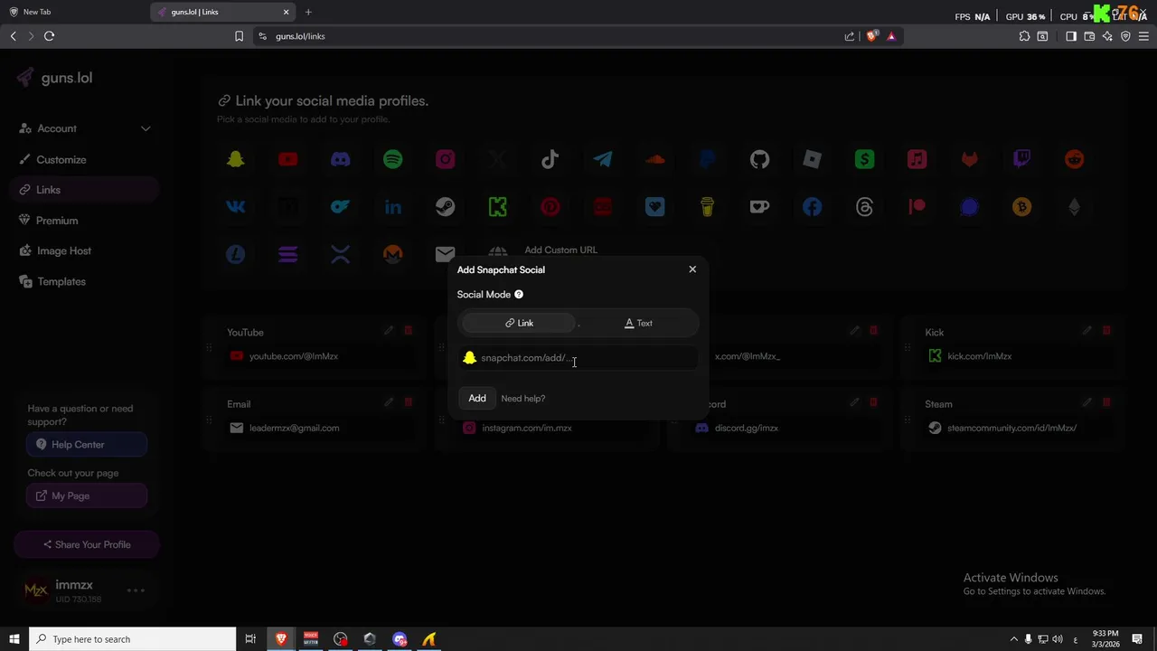Click Share Your Profile button

click(x=87, y=545)
